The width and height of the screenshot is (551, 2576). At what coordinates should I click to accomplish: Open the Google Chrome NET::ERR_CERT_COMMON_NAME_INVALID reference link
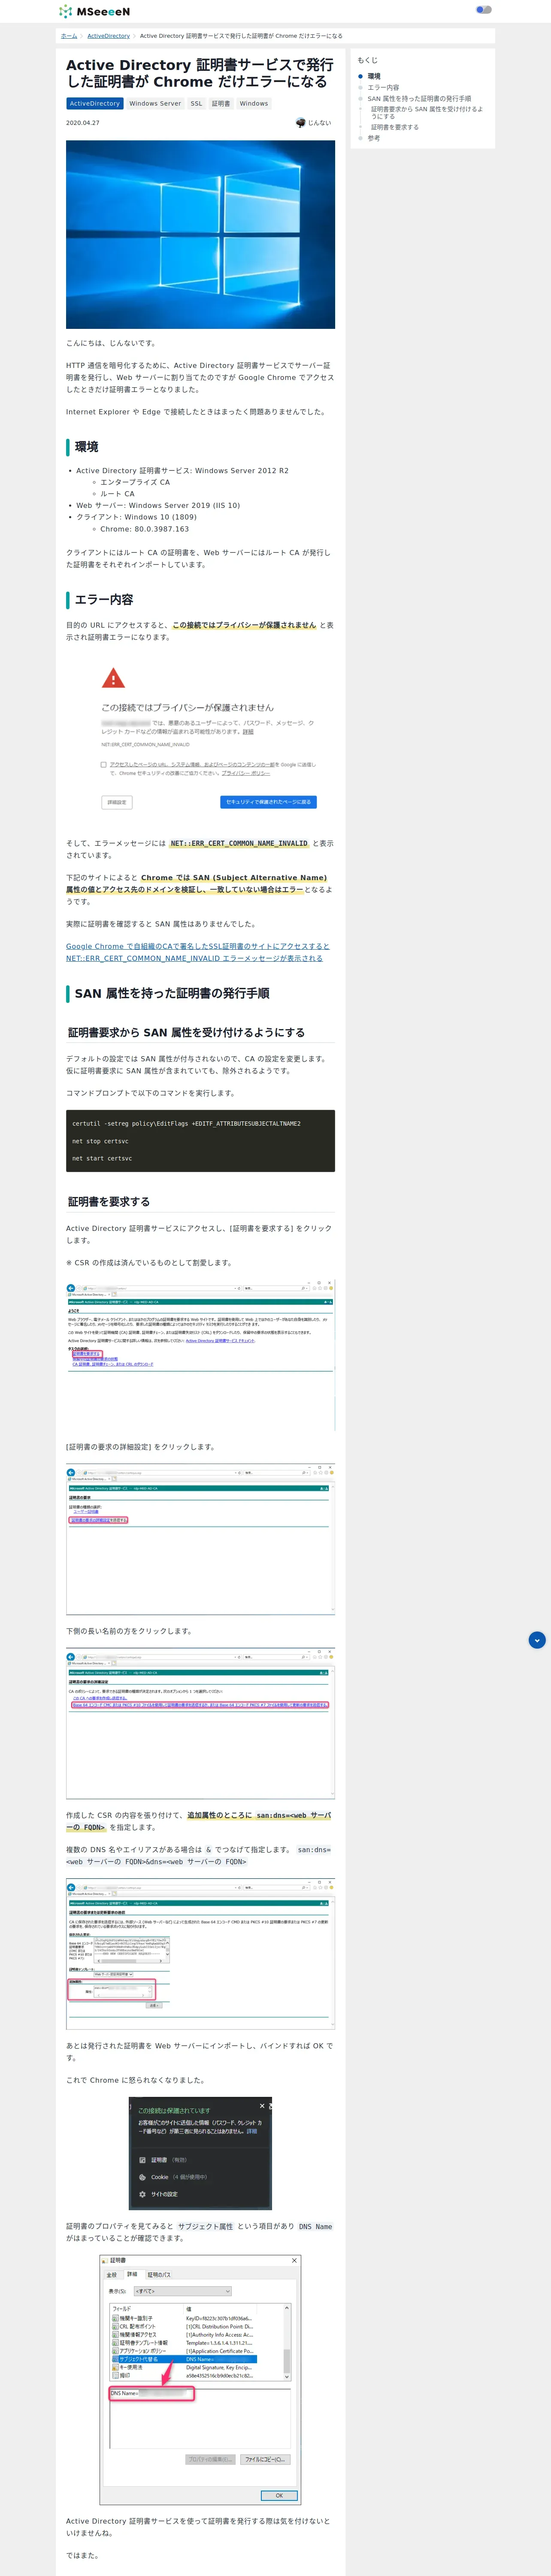point(197,952)
